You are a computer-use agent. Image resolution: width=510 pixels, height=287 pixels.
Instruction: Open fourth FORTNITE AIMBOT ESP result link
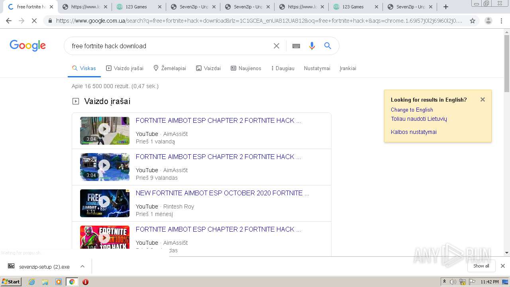pyautogui.click(x=218, y=229)
